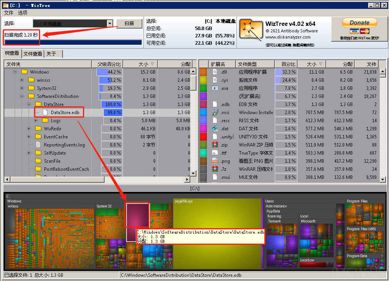The image size is (389, 281).
Task: Click the Donate button
Action: coord(360,23)
